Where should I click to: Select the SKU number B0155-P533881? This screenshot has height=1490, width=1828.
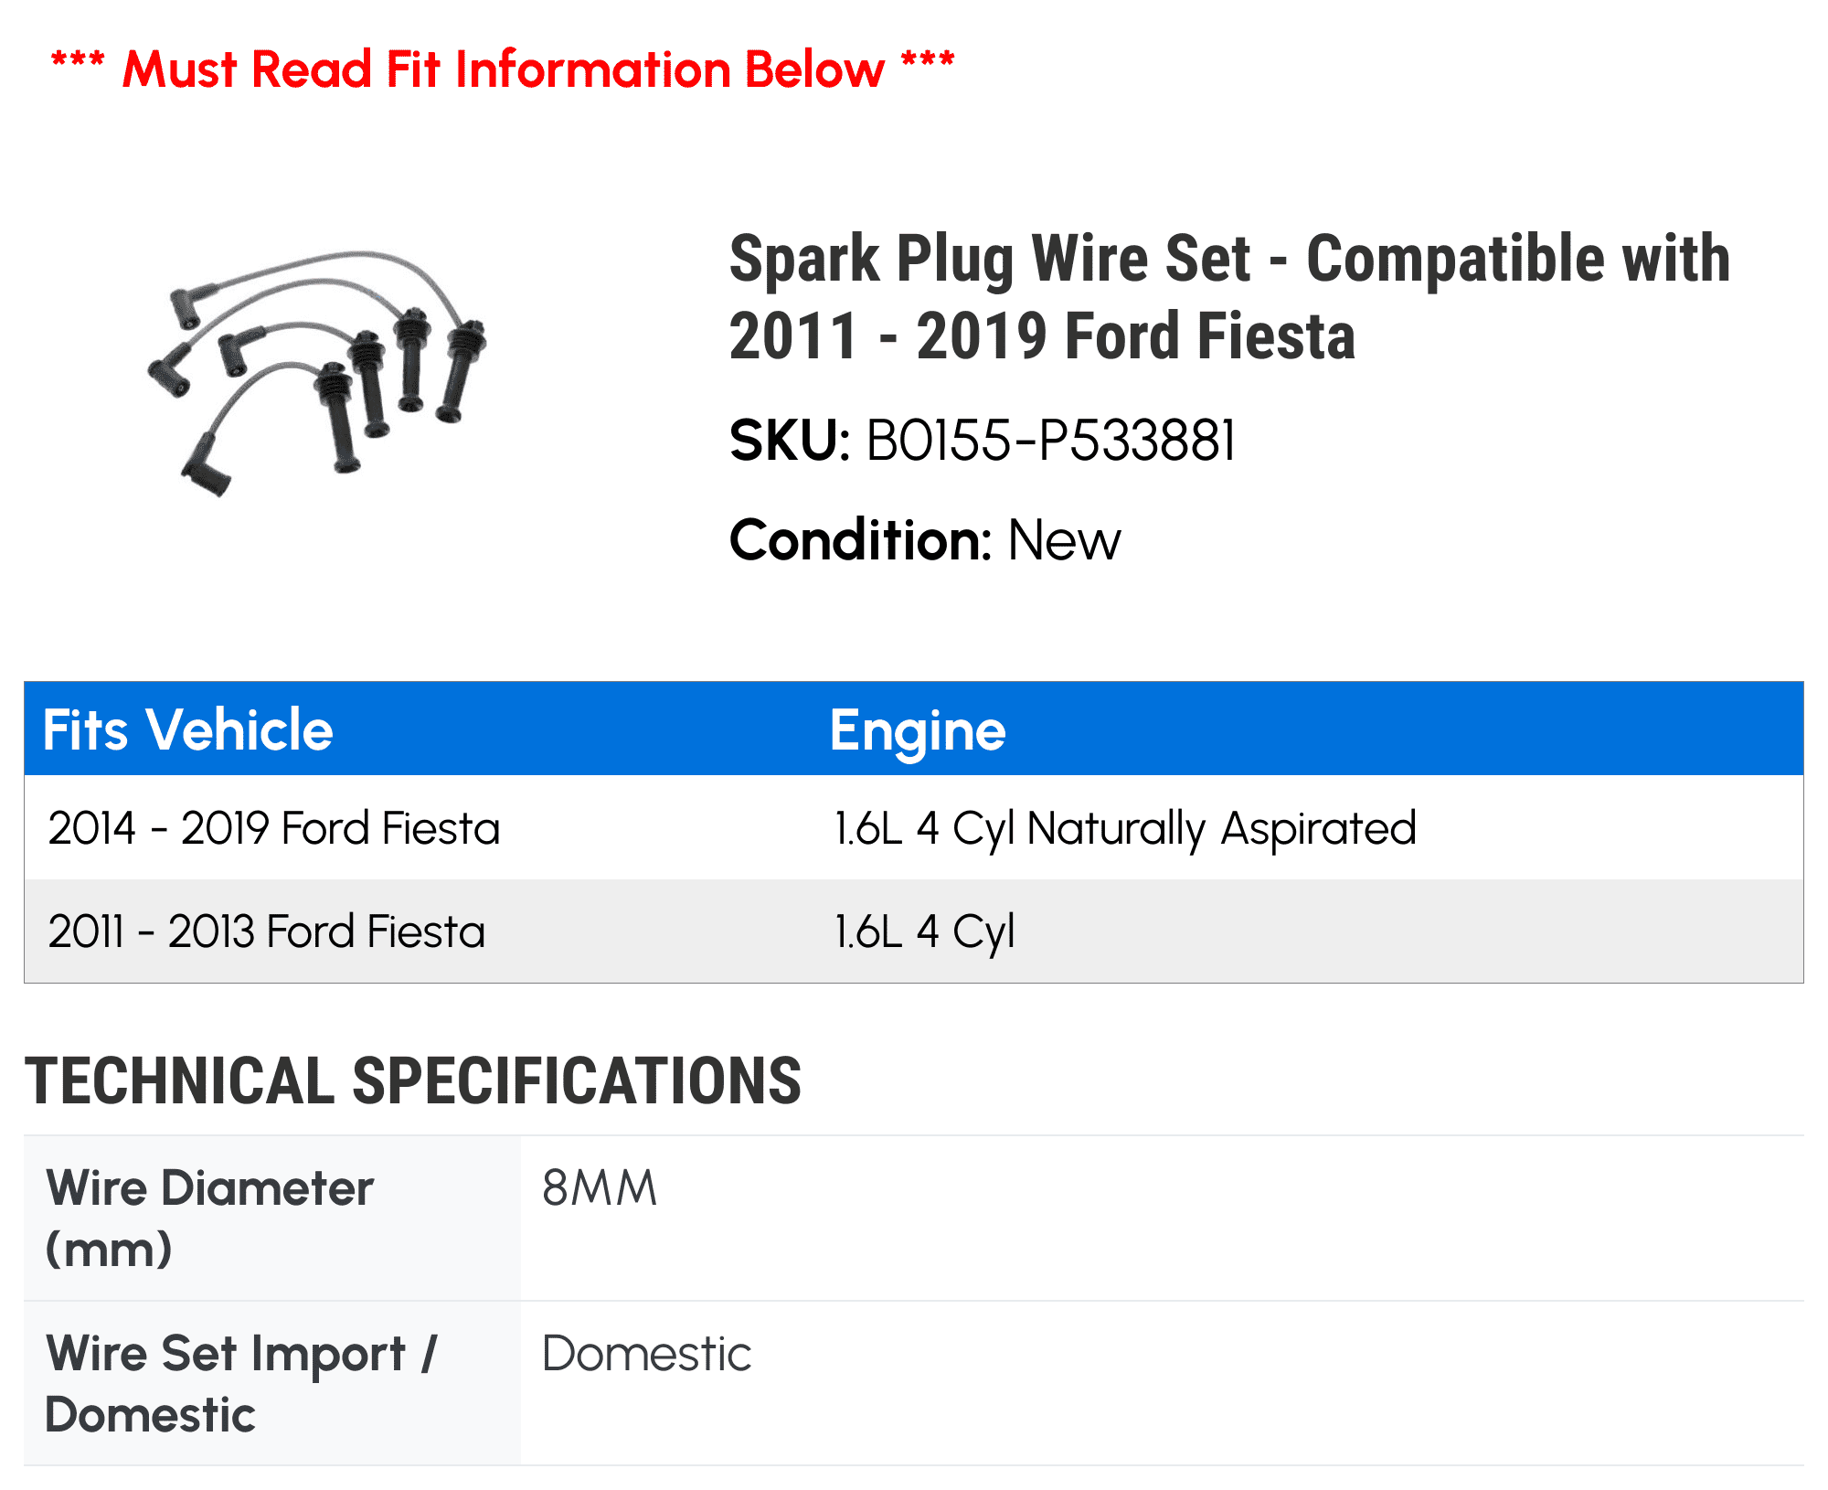coord(1050,441)
